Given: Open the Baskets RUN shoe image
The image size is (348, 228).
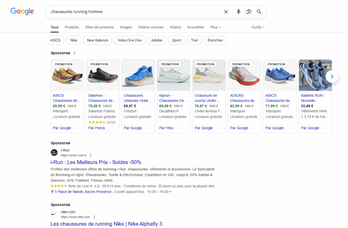Looking at the screenshot, I should click(x=315, y=75).
